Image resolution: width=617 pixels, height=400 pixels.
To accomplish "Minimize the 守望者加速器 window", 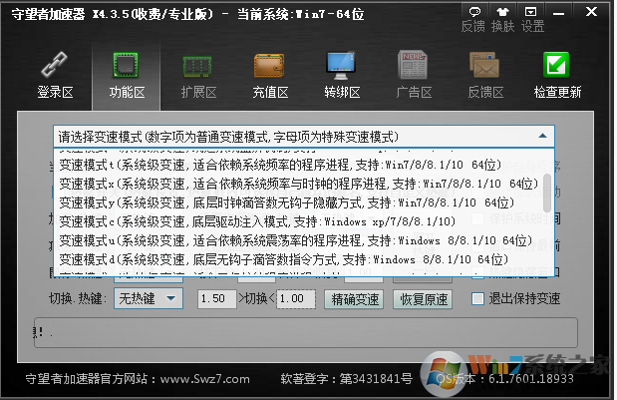I will tap(559, 13).
